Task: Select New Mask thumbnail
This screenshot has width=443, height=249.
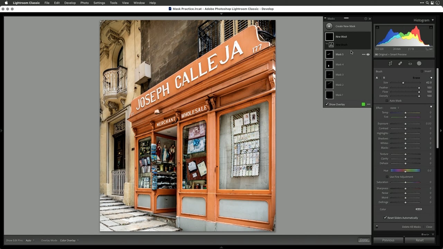Action: pos(329,36)
